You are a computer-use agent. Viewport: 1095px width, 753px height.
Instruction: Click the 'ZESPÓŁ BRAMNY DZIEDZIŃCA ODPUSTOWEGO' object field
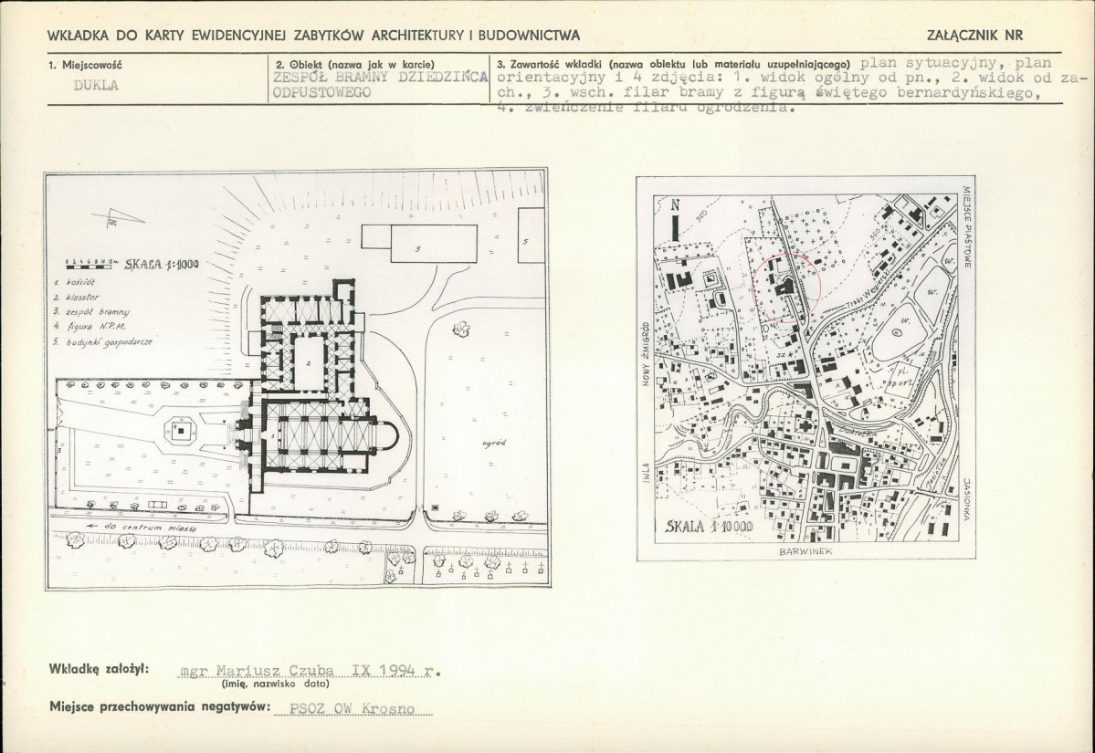click(x=379, y=85)
